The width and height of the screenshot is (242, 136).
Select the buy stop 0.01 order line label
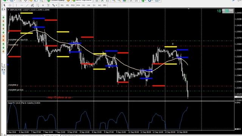pos(18,40)
